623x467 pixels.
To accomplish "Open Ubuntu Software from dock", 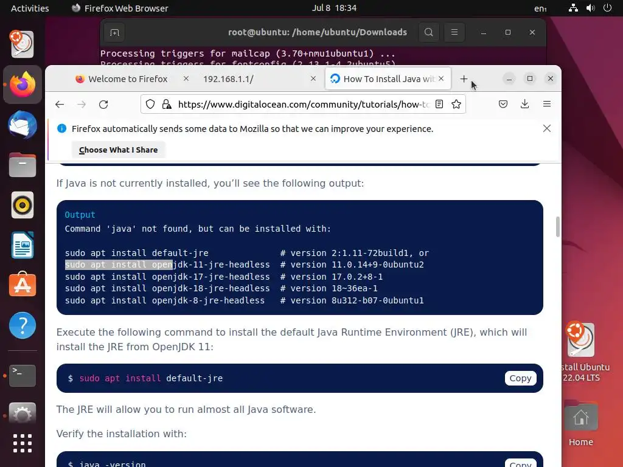I will (23, 285).
